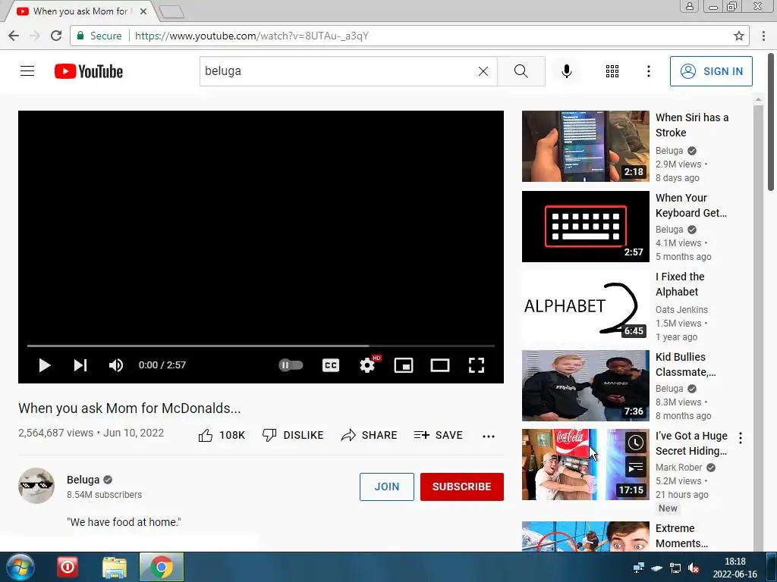Open the SHARE dialog
The height and width of the screenshot is (582, 777).
(x=369, y=435)
